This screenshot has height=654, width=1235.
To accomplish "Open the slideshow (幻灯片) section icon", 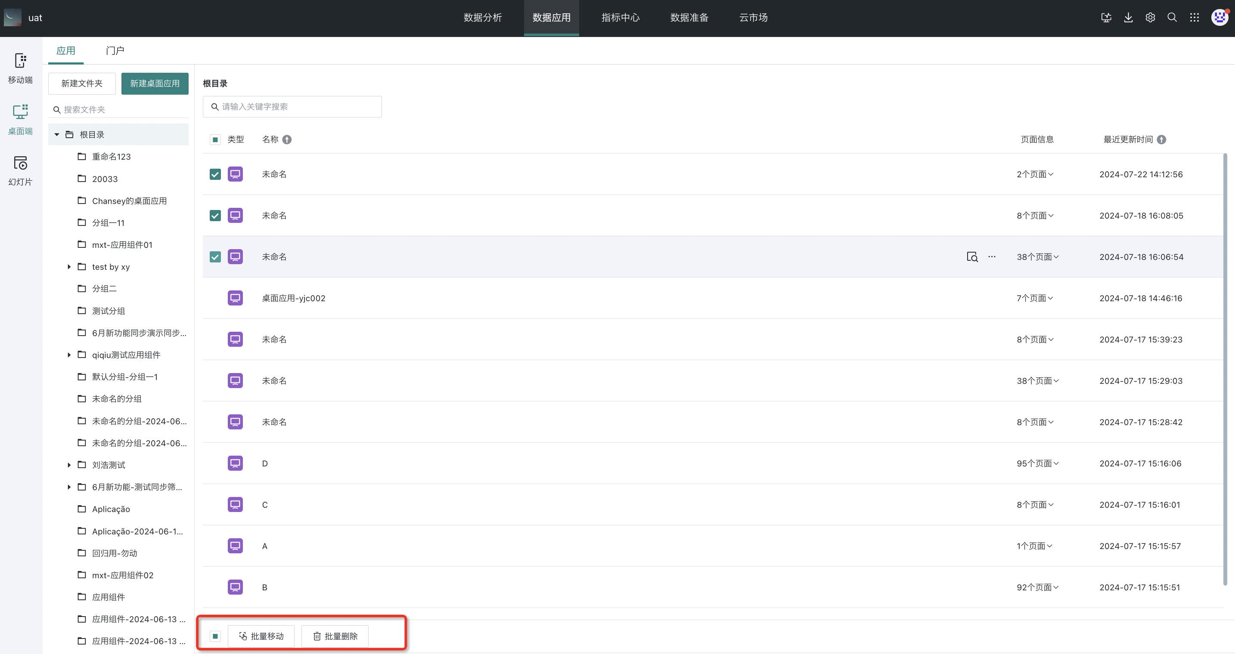I will 20,163.
